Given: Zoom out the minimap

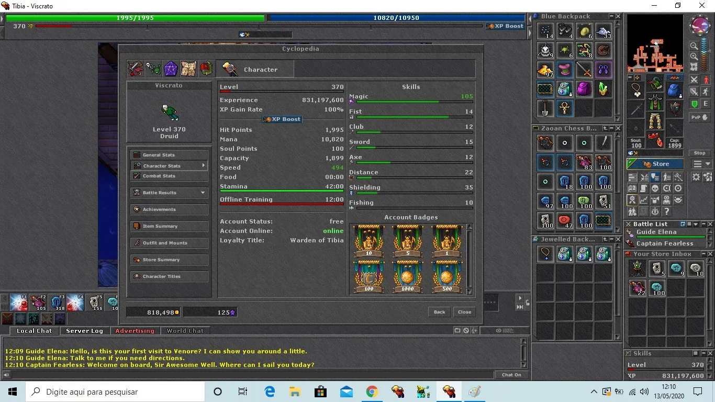Looking at the screenshot, I should click(x=694, y=46).
